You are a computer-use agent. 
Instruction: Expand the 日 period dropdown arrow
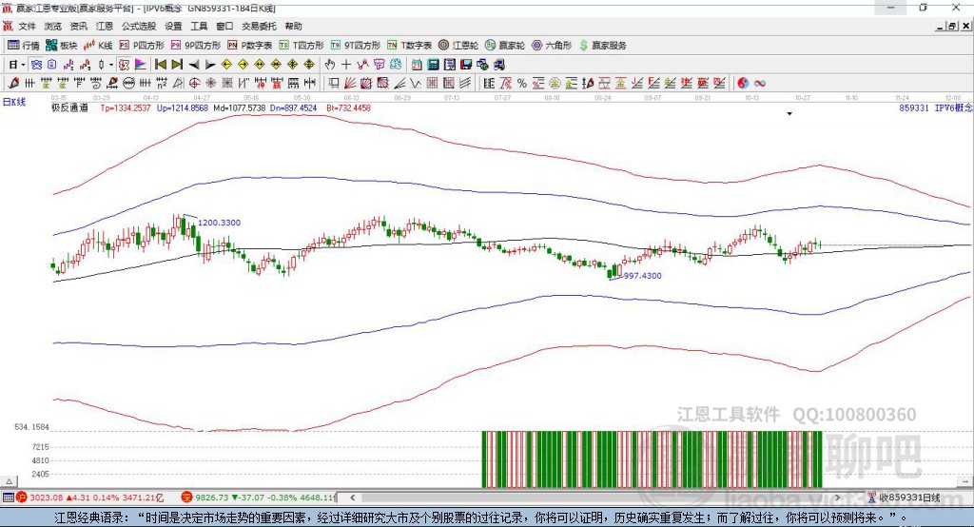25,65
